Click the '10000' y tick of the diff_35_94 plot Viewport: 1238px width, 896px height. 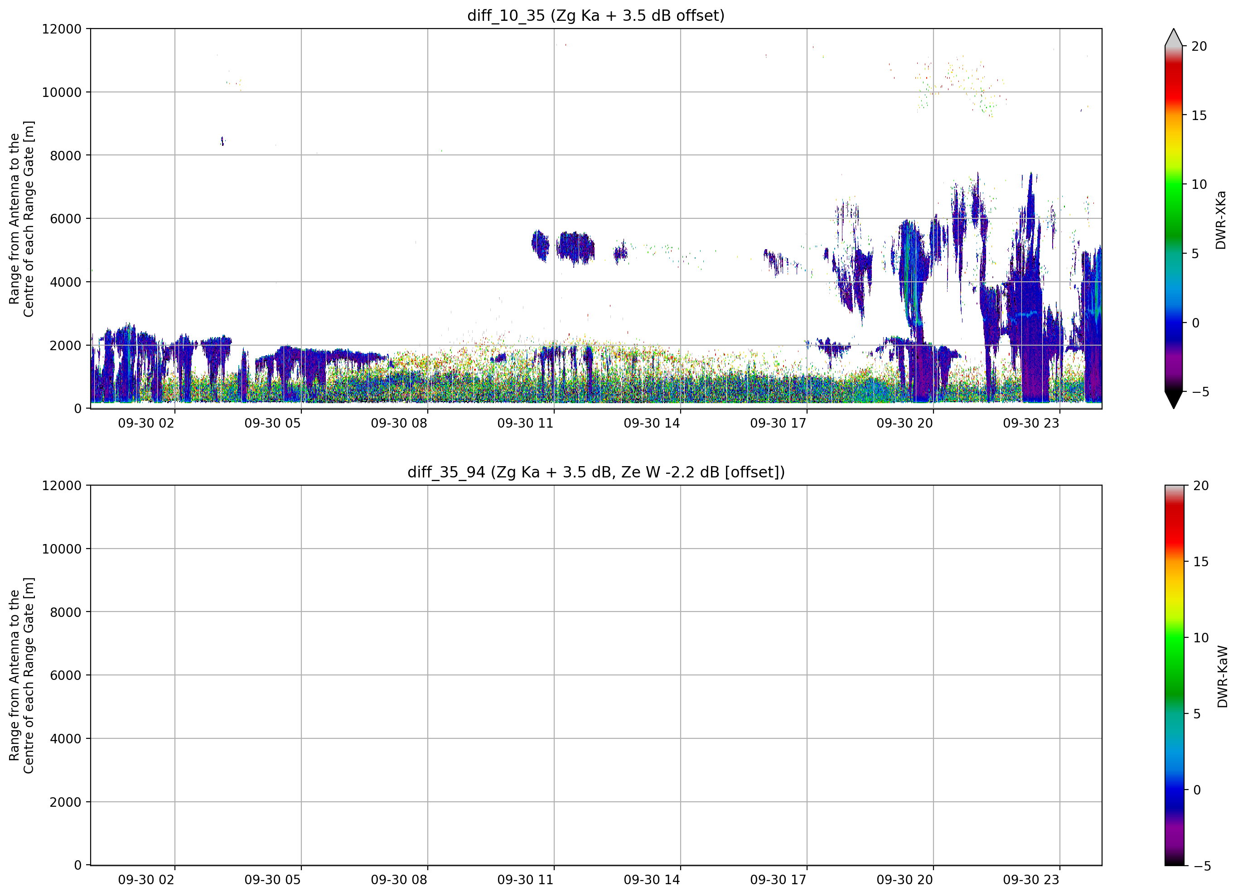coord(62,549)
